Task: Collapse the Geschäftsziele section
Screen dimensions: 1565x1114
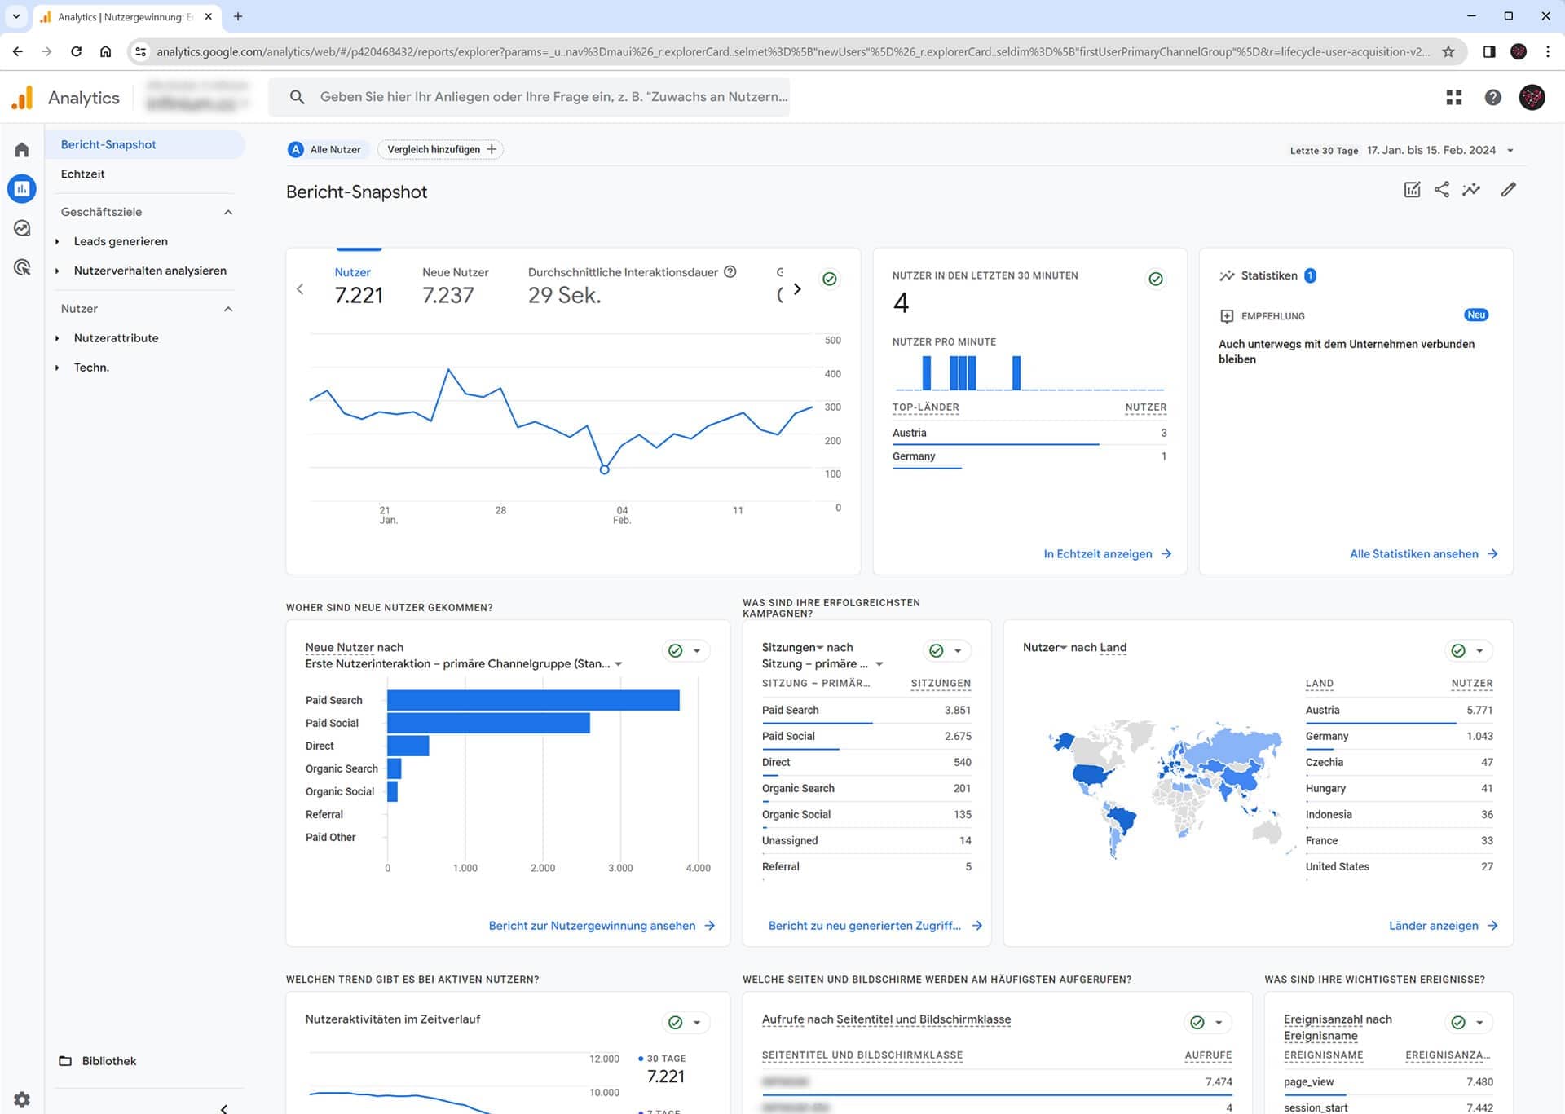Action: (228, 213)
